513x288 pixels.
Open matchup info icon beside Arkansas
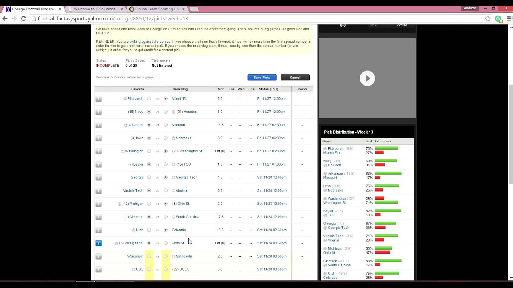click(99, 125)
